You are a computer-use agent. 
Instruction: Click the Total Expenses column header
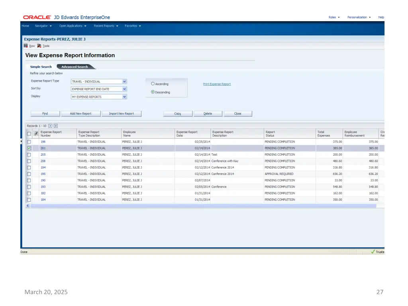(329, 134)
